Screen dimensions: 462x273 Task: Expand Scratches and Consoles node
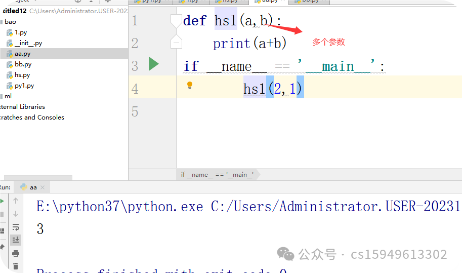coord(32,118)
